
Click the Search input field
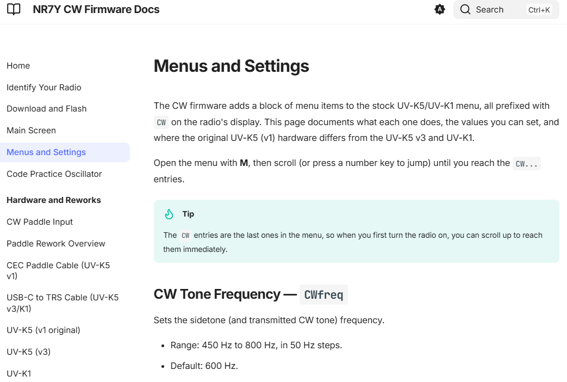[506, 9]
